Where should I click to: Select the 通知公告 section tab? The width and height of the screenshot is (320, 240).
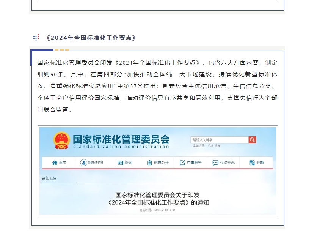click(49, 178)
